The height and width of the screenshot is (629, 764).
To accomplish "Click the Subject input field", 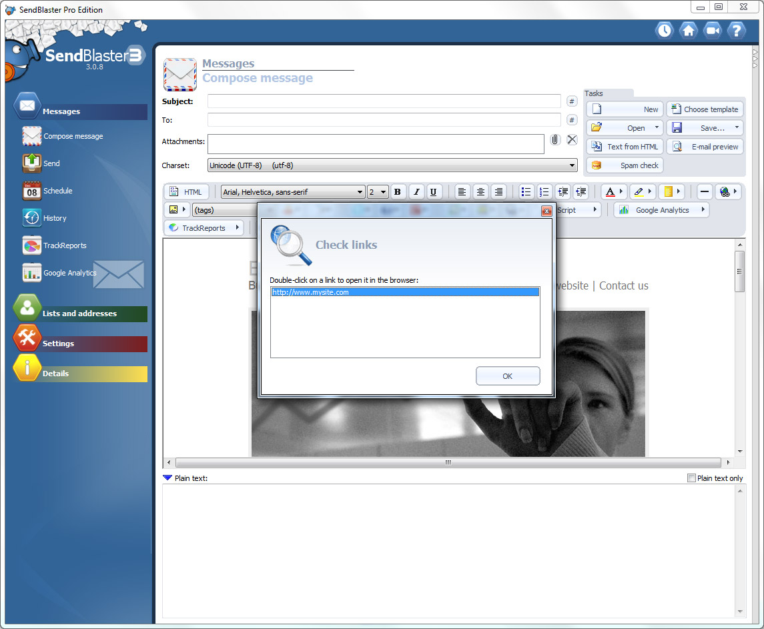I will click(384, 101).
